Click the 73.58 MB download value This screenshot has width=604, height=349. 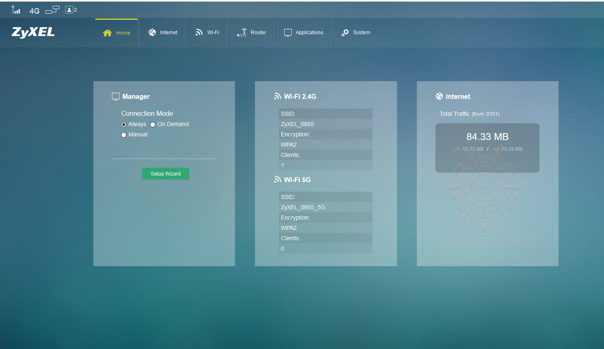pyautogui.click(x=512, y=149)
